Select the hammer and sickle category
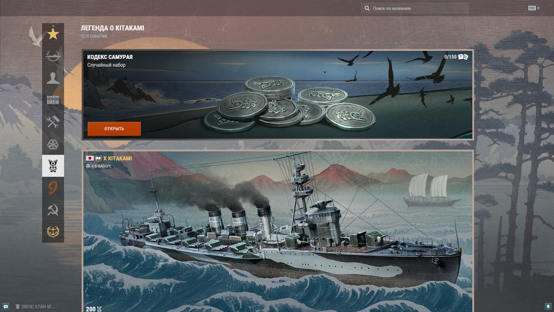554x312 pixels. (53, 210)
